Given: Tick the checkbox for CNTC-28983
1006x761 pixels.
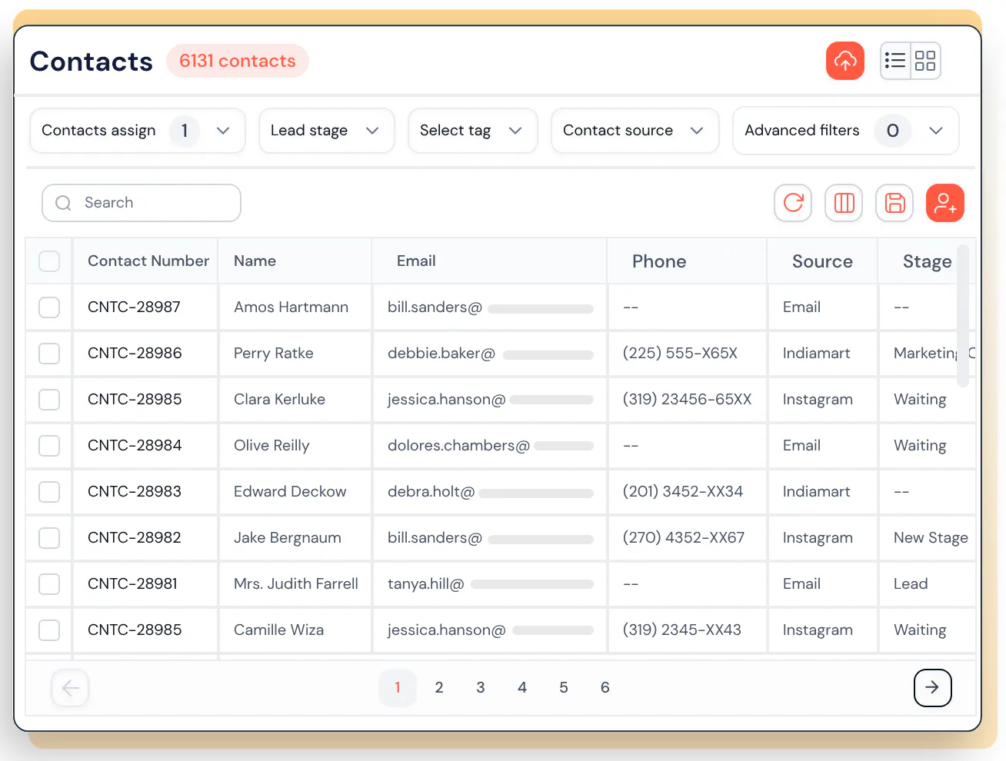Looking at the screenshot, I should pos(49,492).
